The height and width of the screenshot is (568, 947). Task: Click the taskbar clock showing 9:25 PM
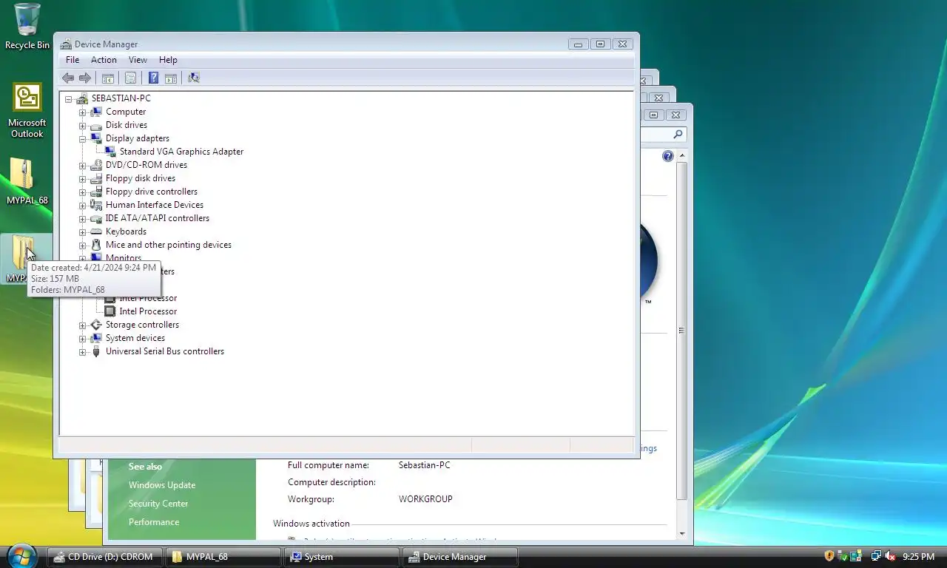point(919,557)
